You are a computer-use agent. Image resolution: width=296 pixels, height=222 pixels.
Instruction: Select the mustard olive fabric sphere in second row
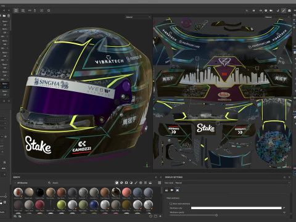coord(126,205)
